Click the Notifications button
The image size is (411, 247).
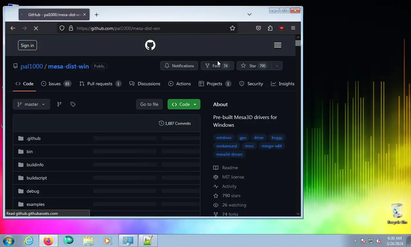point(179,66)
